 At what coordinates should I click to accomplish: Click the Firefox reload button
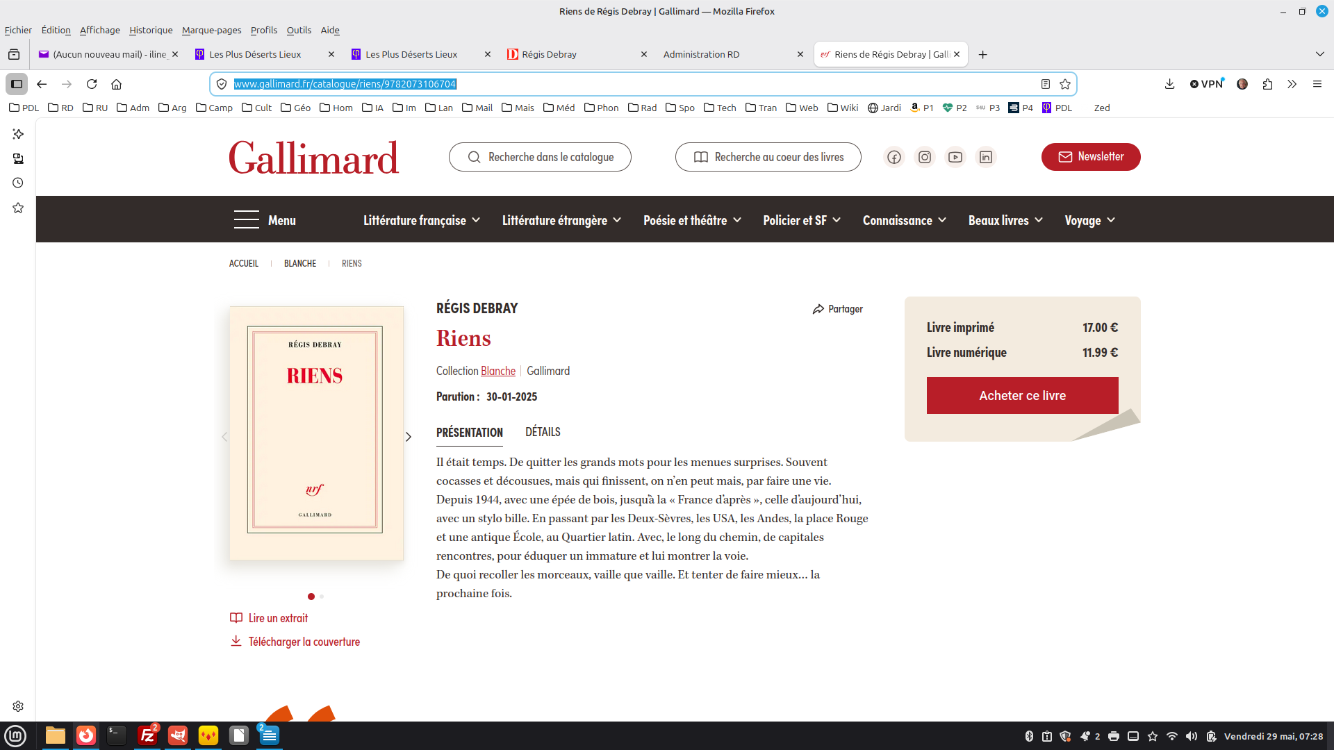92,84
